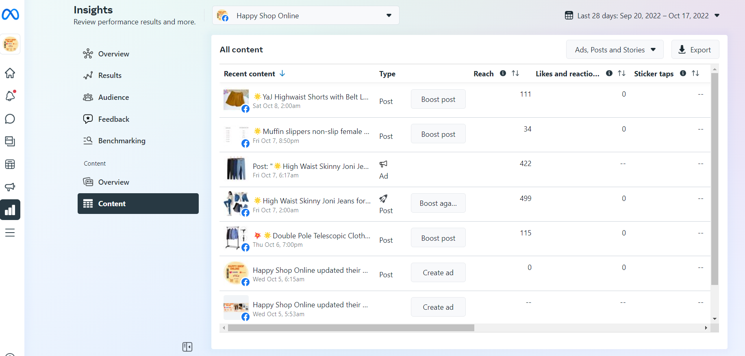Screen dimensions: 745x356
Task: Open the planner calendar grid icon
Action: pyautogui.click(x=10, y=164)
